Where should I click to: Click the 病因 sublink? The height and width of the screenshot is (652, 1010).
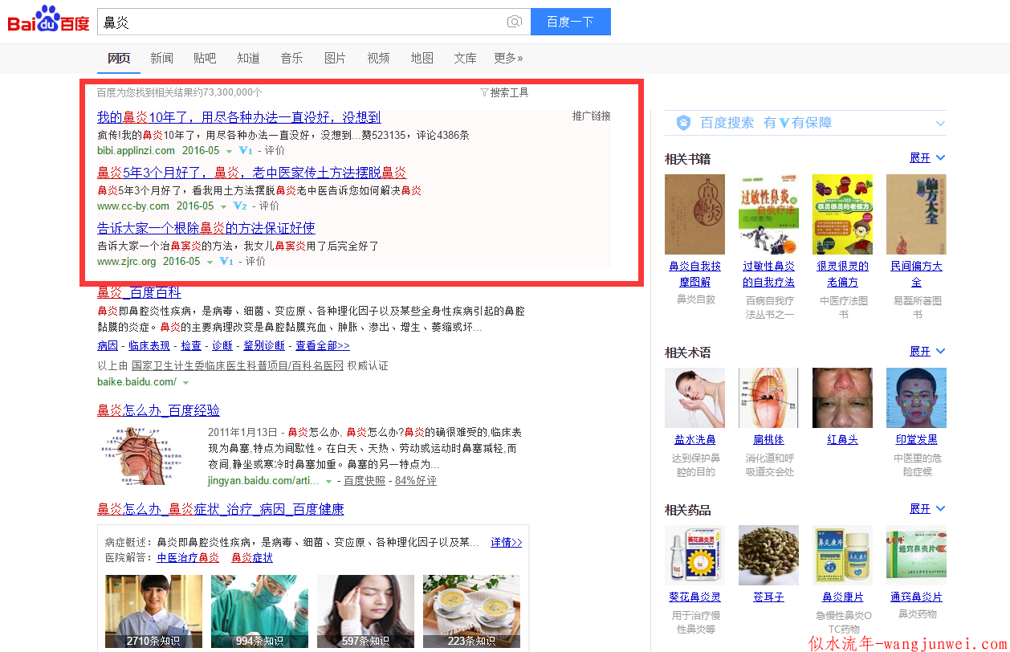(x=108, y=345)
